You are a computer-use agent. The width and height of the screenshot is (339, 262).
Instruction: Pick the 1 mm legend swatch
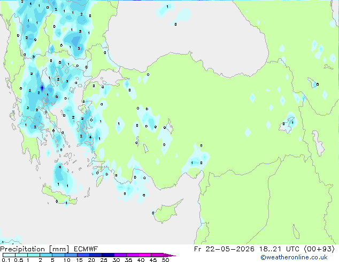[x=34, y=255]
